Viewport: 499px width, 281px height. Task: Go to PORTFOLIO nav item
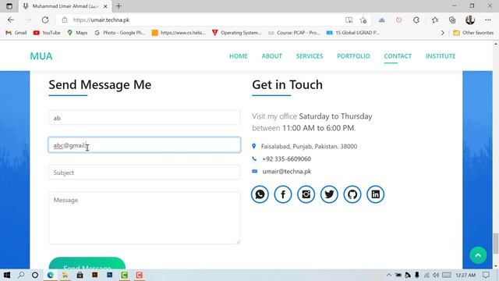tap(353, 56)
